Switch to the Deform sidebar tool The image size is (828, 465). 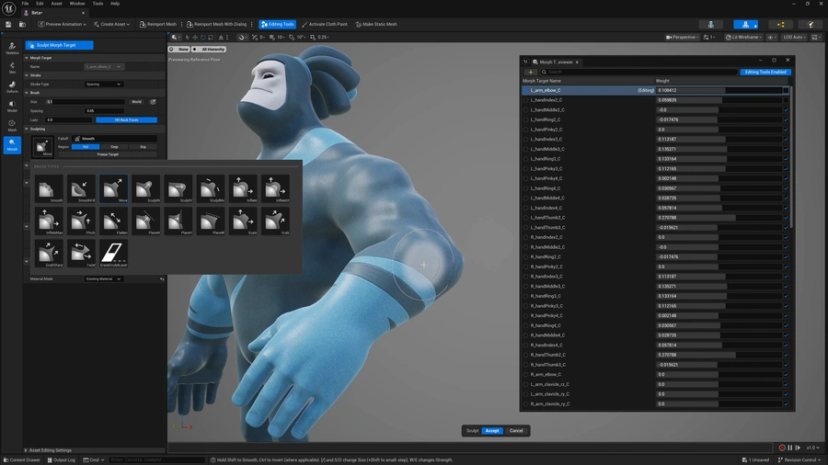(x=12, y=85)
